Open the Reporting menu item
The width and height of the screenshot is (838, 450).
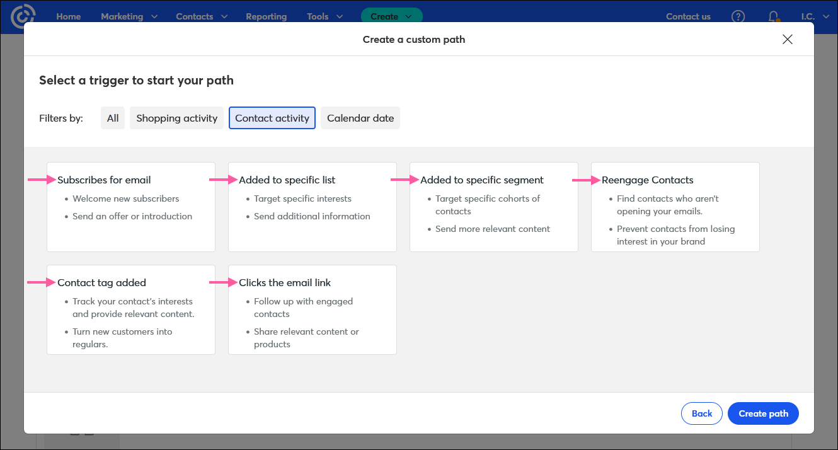266,16
